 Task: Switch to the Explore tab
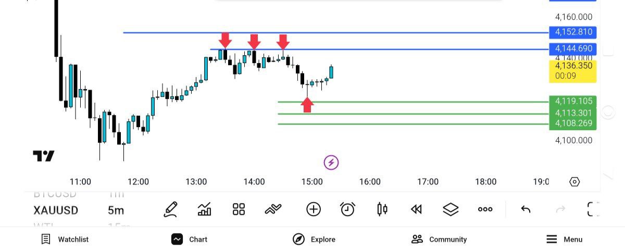click(314, 240)
